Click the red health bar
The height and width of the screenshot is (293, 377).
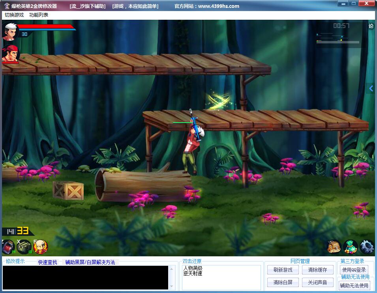coord(45,26)
